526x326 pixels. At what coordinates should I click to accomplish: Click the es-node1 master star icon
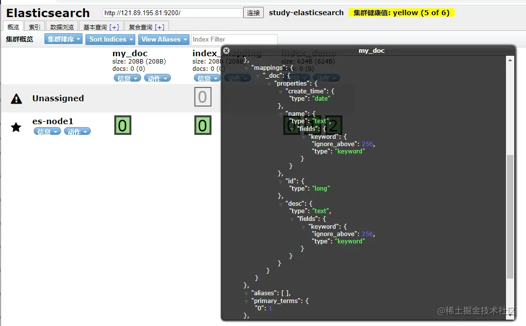(16, 127)
